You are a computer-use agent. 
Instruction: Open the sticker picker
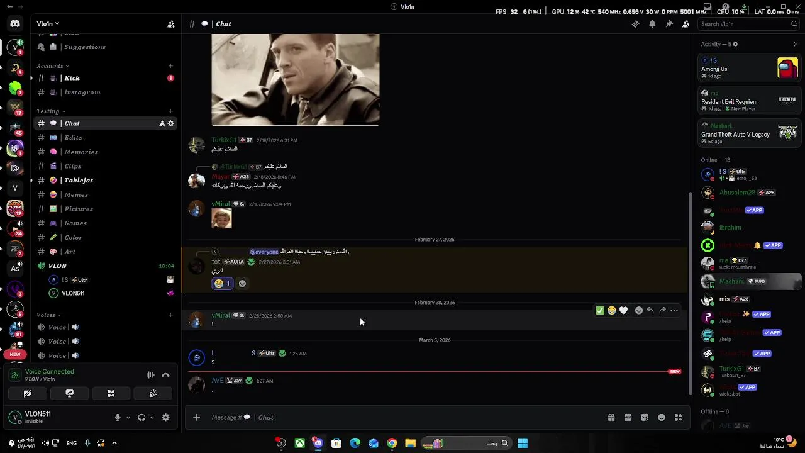tap(645, 417)
